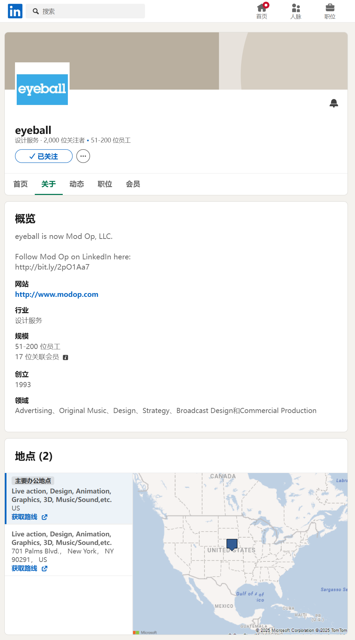Click the eyeball company name heading

click(33, 130)
